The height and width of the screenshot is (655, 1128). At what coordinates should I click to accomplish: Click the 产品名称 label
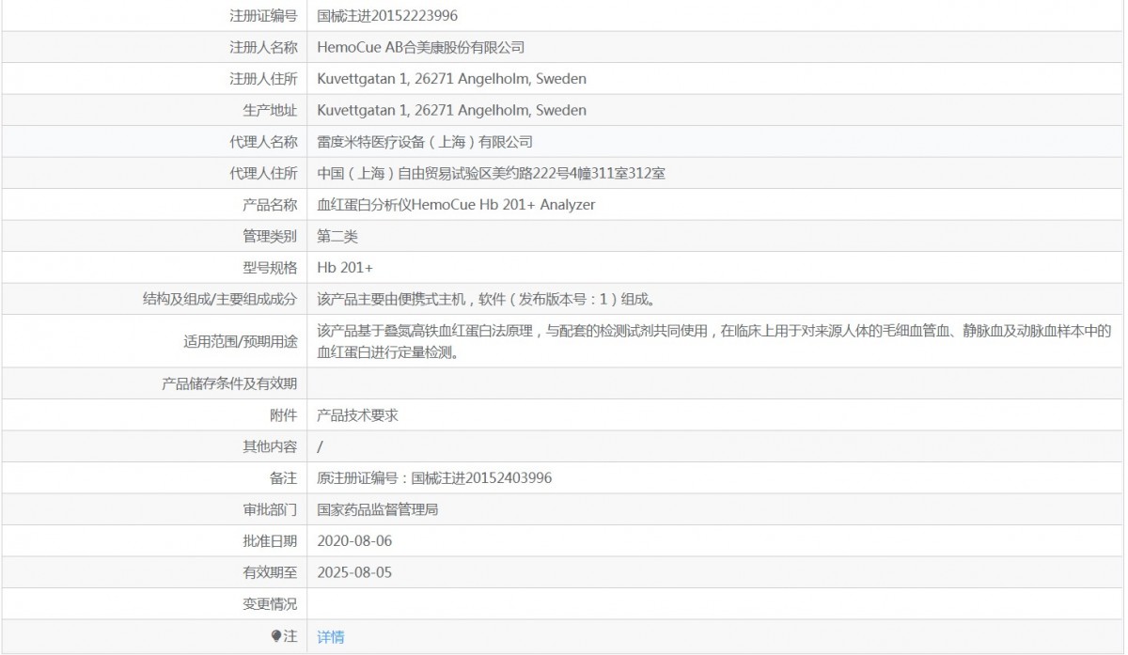click(270, 205)
